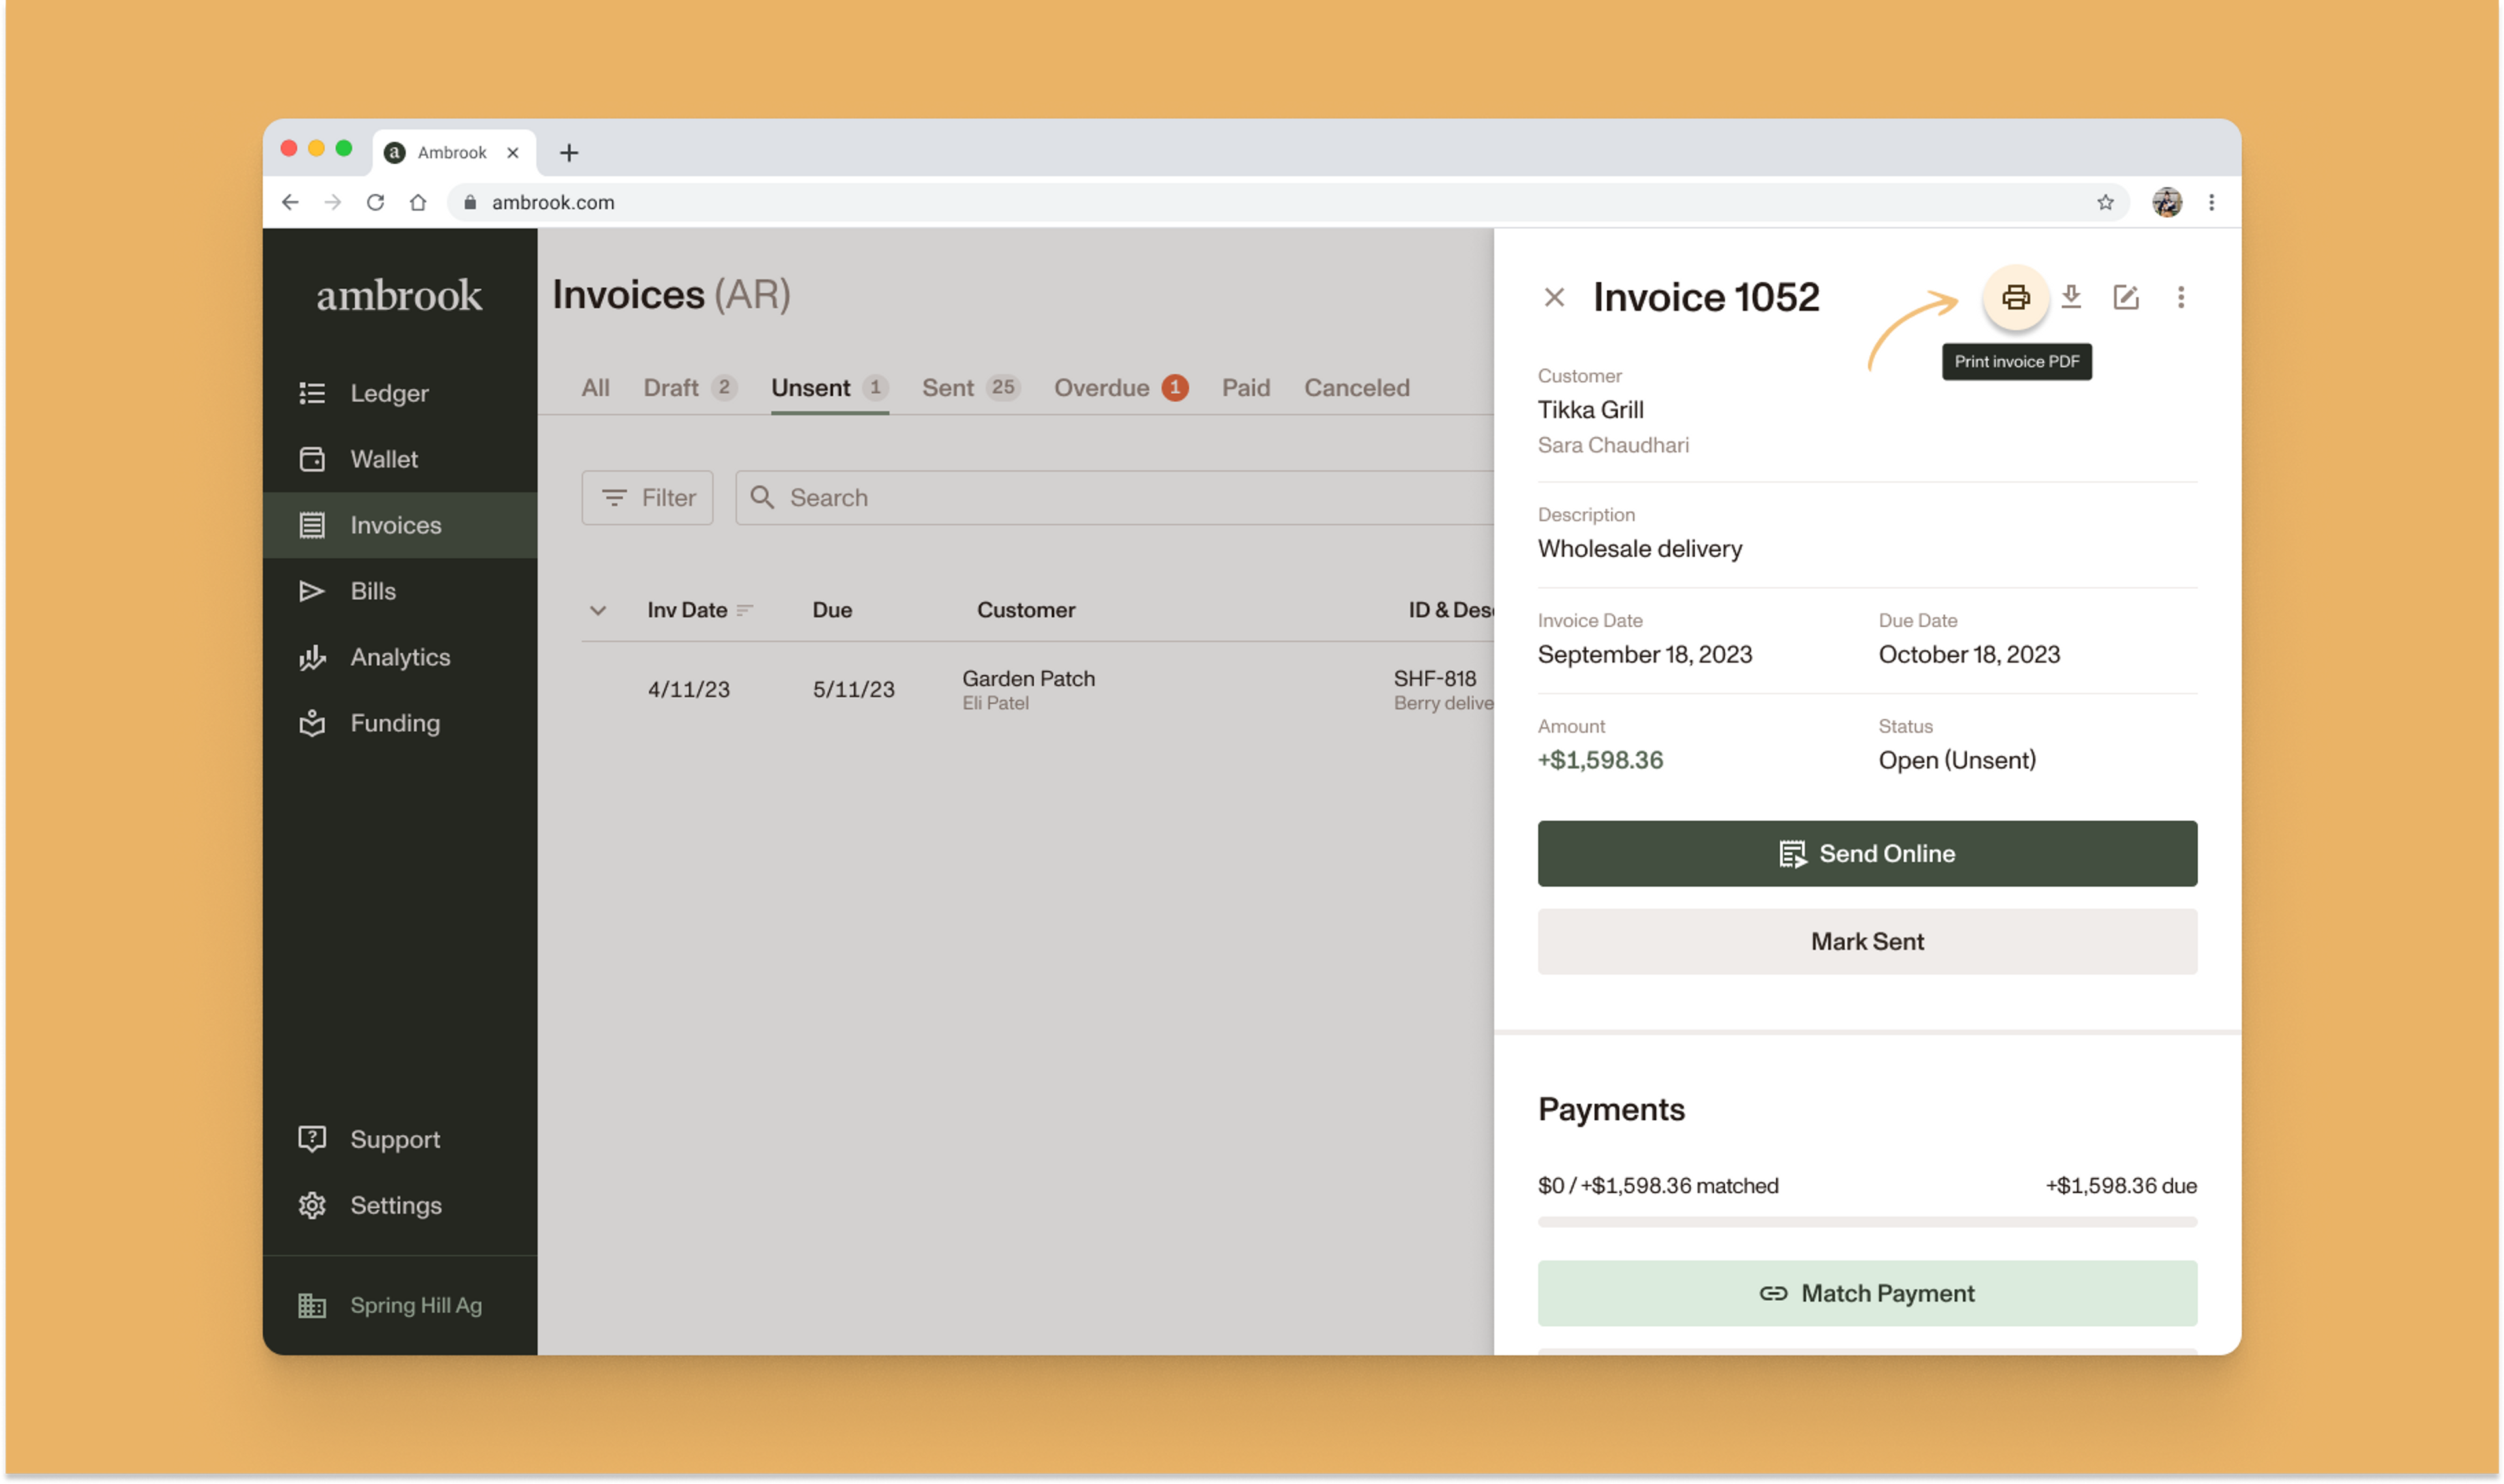Close the Invoice 1052 panel
Screen dimensions: 2504x1484
tap(1553, 297)
